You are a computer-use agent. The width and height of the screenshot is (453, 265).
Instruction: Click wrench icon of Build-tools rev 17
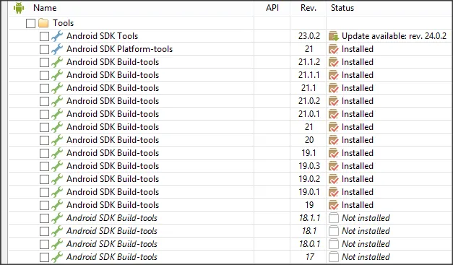tap(57, 257)
